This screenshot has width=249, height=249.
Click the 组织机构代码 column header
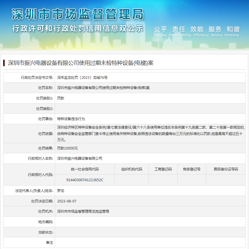click(132, 169)
